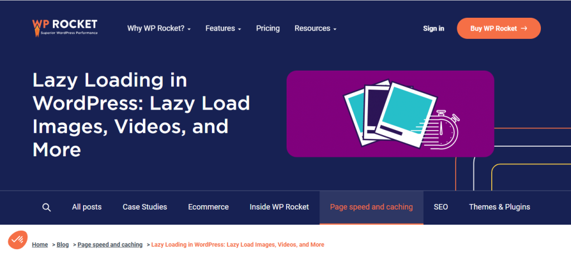Go to Home in the breadcrumb

tap(40, 245)
